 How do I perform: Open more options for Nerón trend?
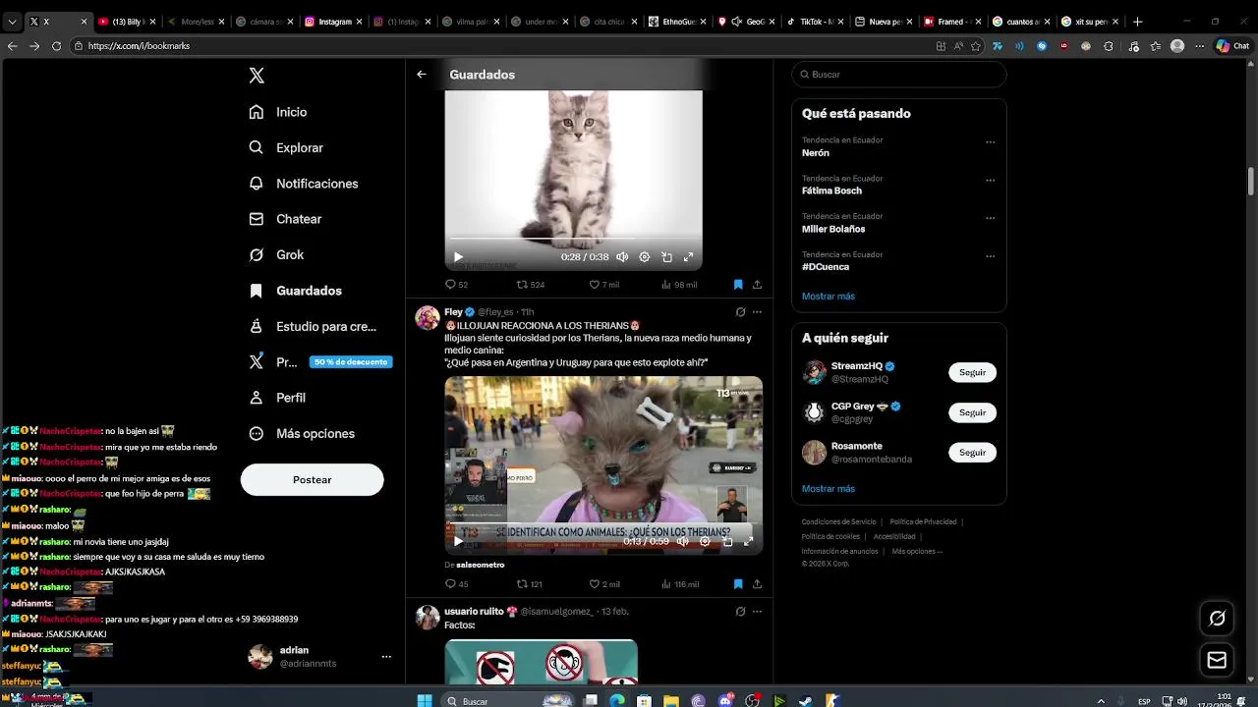990,142
